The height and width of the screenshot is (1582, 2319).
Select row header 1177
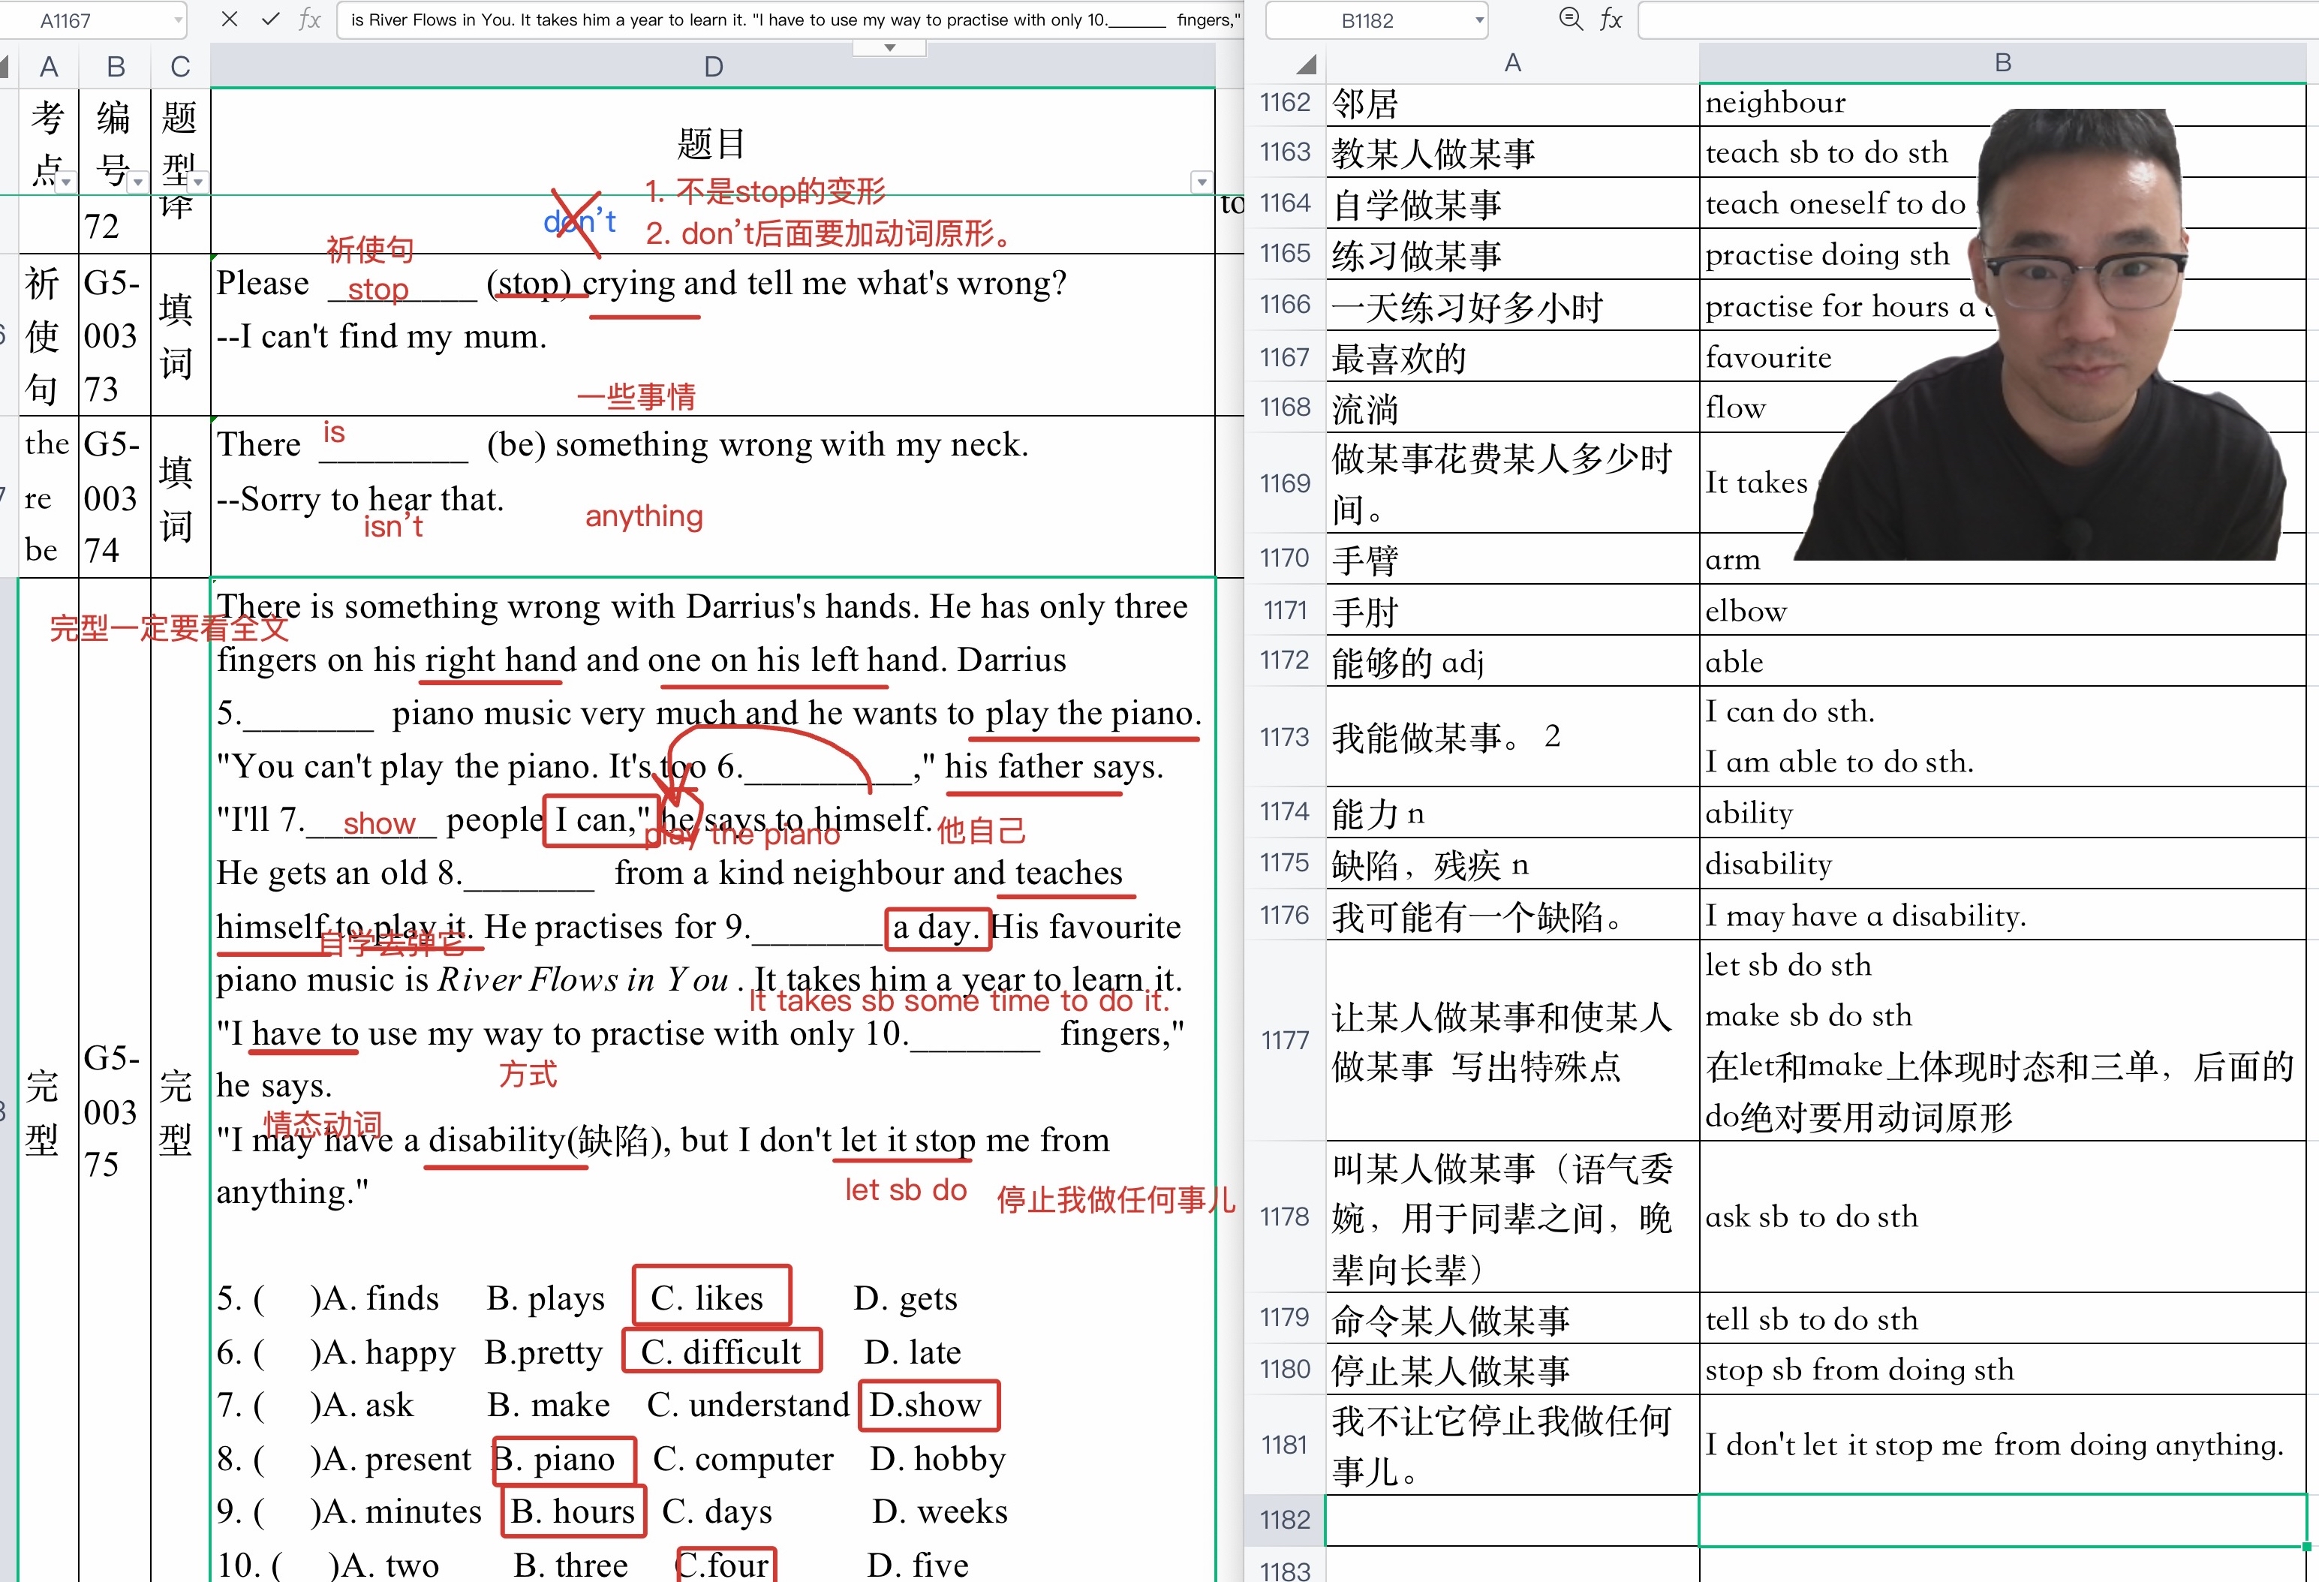click(1284, 1040)
